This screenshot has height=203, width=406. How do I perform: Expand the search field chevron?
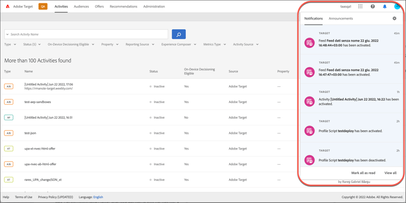click(8, 35)
